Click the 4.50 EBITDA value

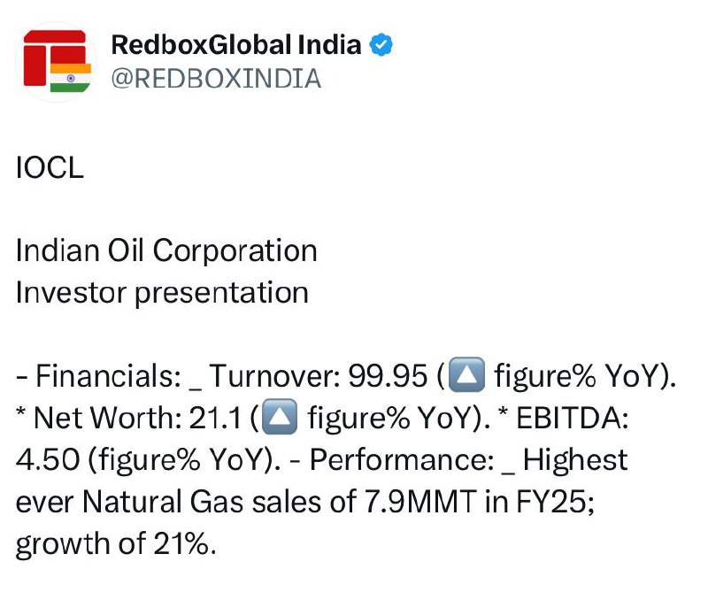[48, 459]
